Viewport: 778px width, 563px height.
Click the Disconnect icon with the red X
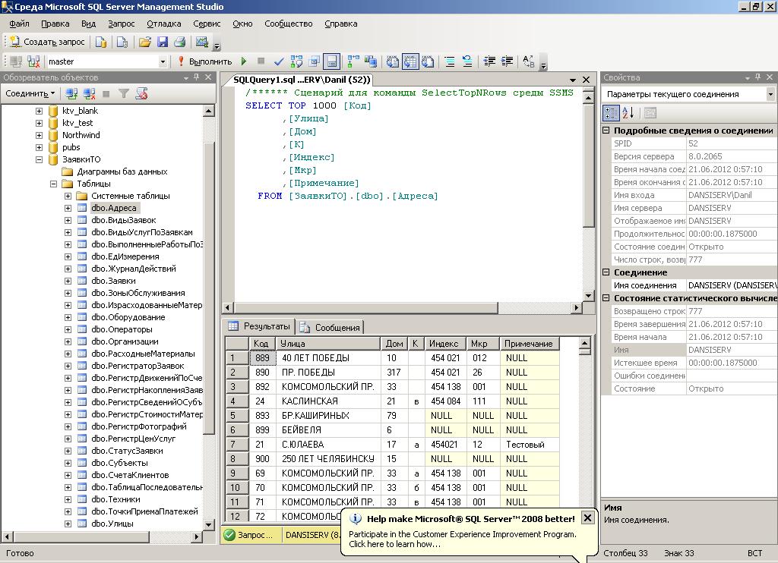point(90,93)
